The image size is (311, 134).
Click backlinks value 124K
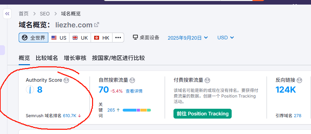pyautogui.click(x=286, y=89)
